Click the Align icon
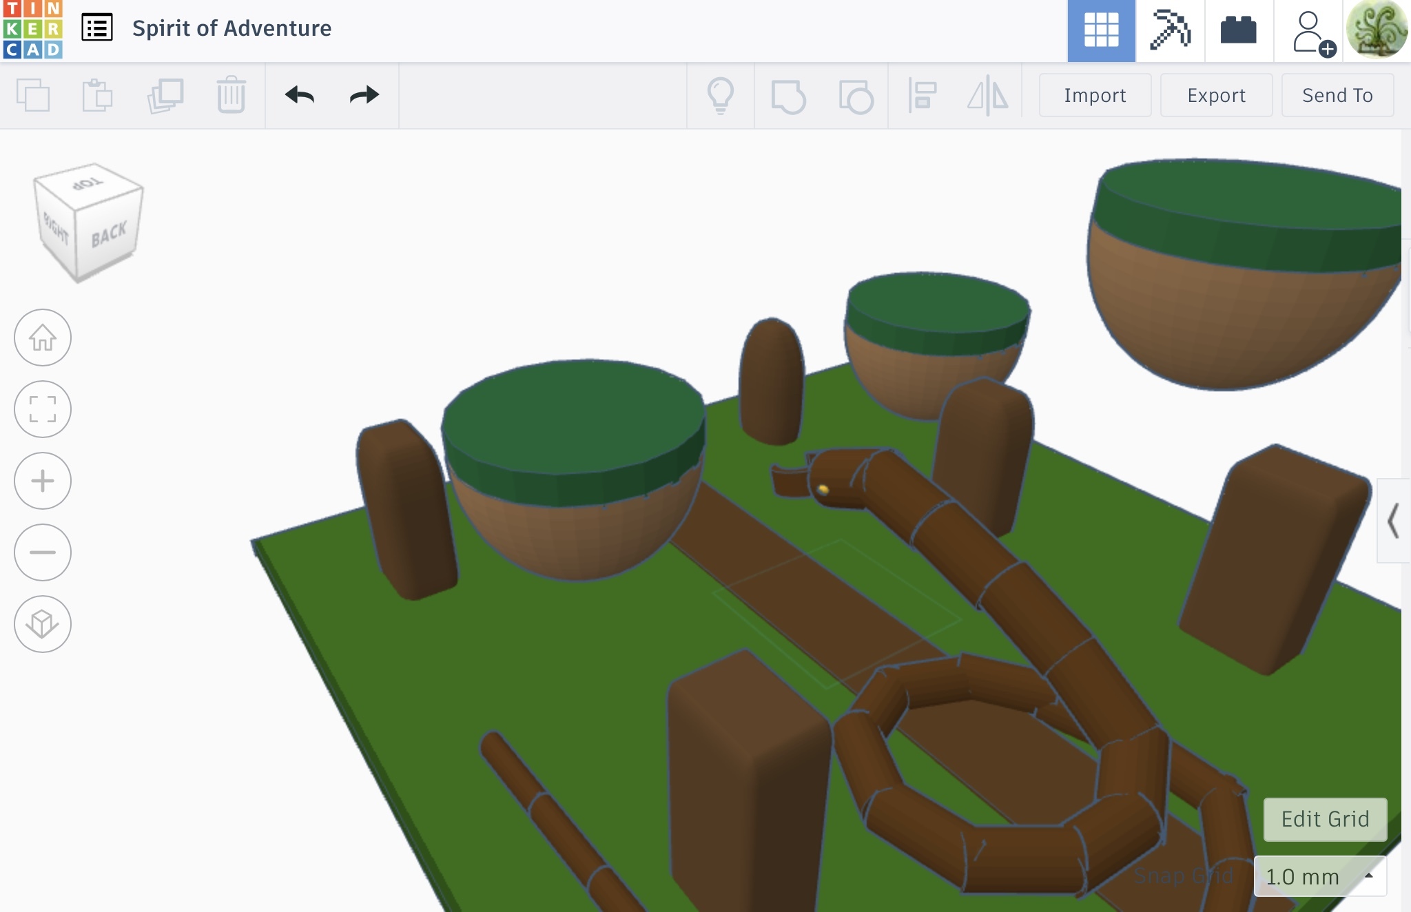This screenshot has height=912, width=1411. click(x=922, y=95)
